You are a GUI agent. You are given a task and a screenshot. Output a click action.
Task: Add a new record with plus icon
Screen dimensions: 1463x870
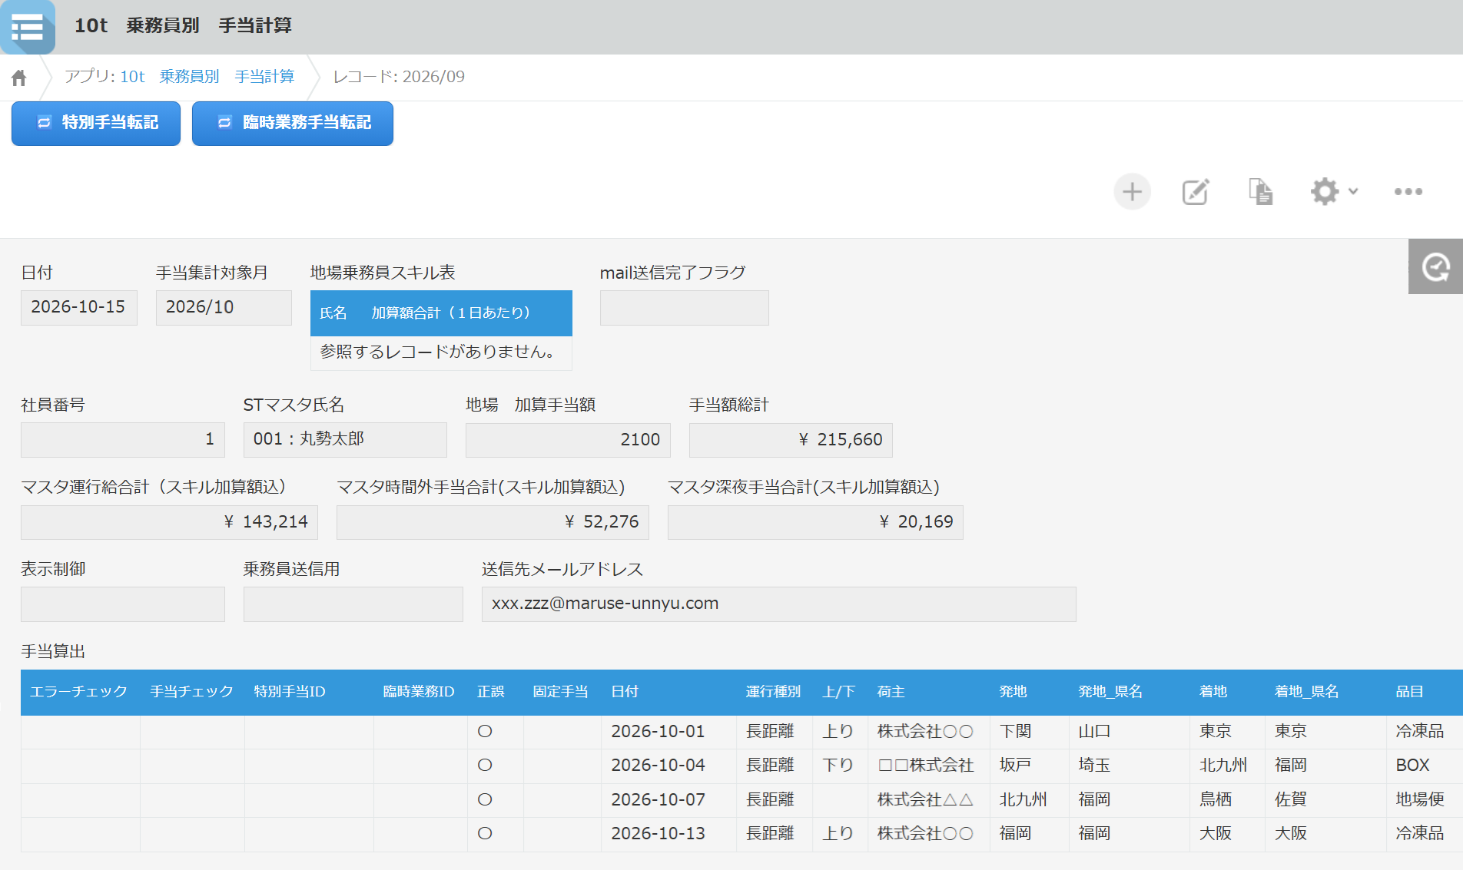[1132, 192]
